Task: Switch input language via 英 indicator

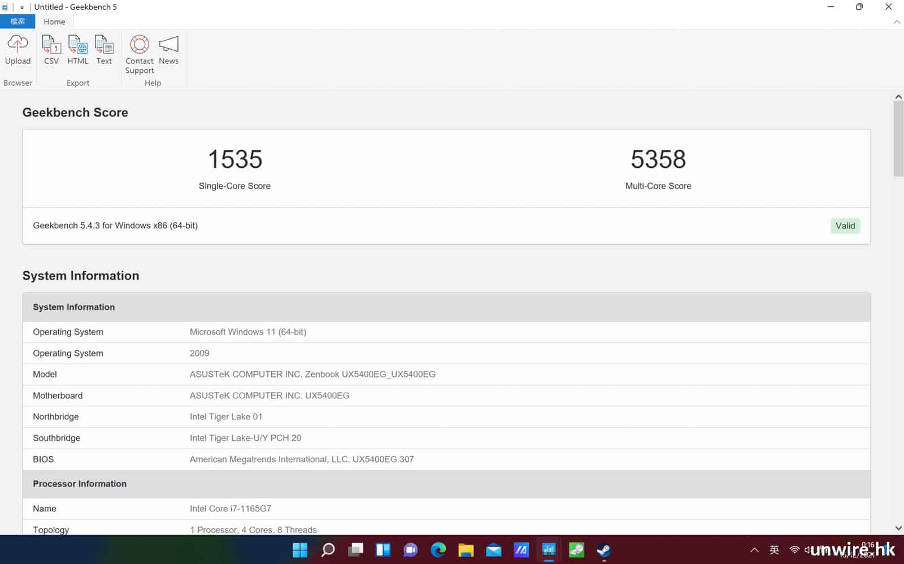Action: point(774,550)
